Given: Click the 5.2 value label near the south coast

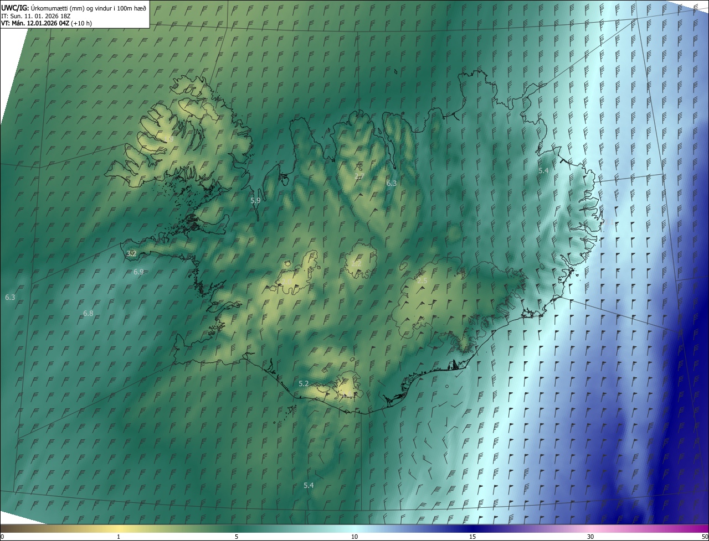Looking at the screenshot, I should coord(304,383).
